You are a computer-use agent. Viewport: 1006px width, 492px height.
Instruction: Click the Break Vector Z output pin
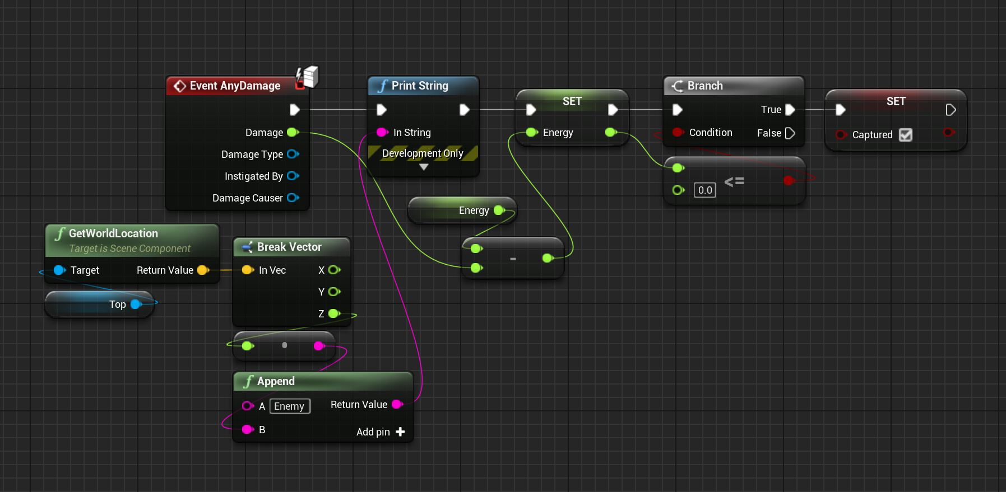[335, 313]
